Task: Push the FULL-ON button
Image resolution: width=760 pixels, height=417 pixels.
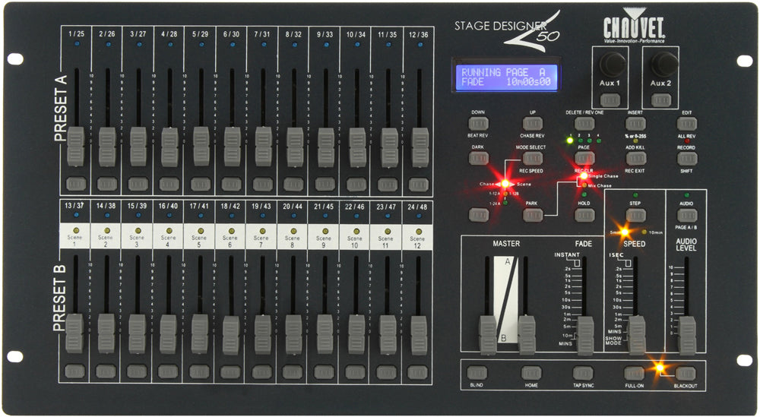Action: tap(634, 373)
